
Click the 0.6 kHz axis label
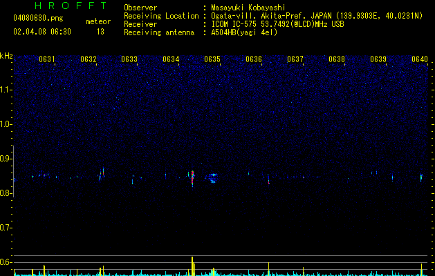[x=6, y=262]
